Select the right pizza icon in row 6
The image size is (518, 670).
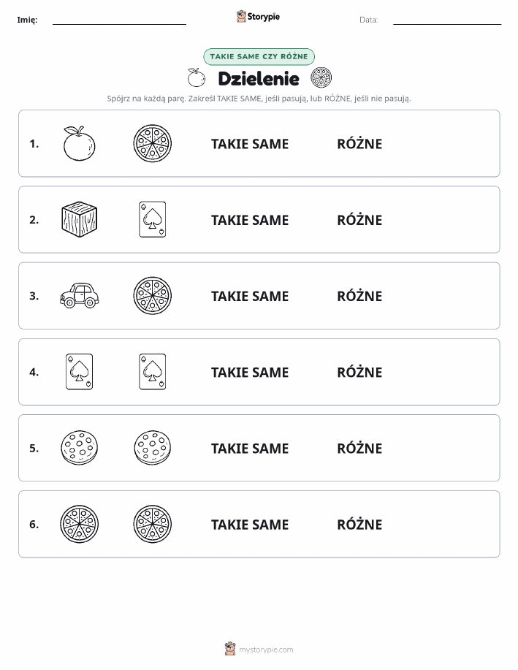click(x=153, y=525)
